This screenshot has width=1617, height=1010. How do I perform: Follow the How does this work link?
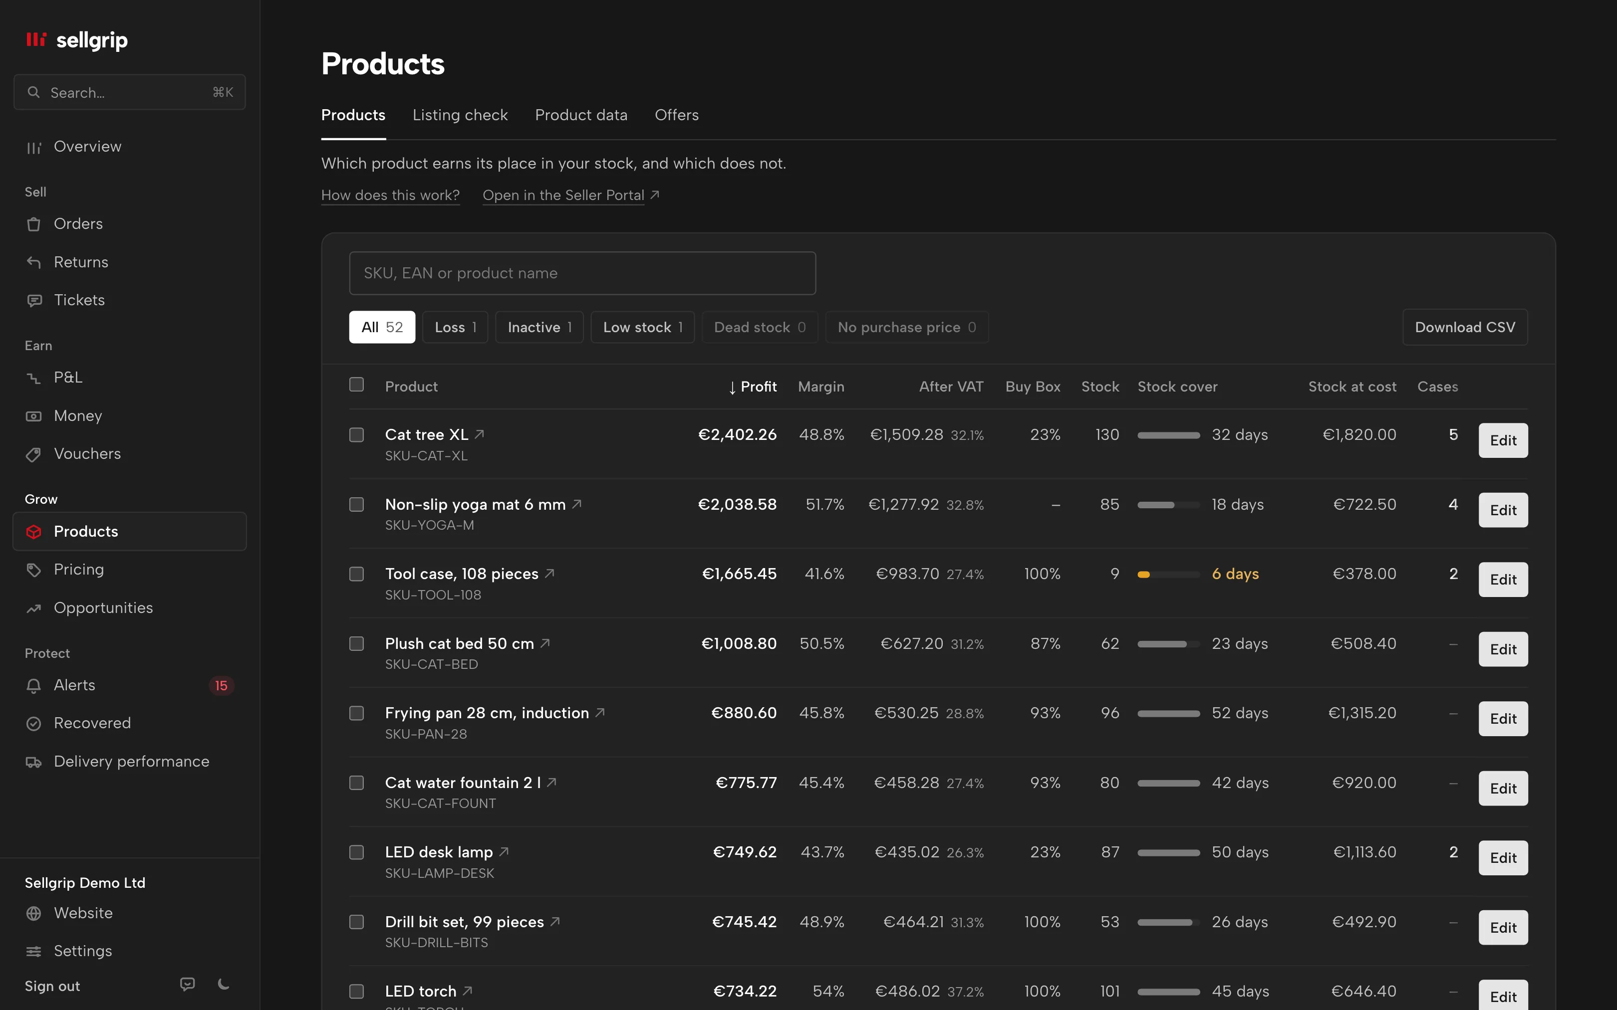coord(391,195)
